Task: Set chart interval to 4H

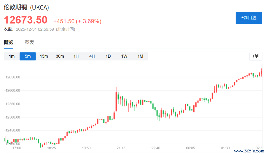Action: tap(92, 56)
